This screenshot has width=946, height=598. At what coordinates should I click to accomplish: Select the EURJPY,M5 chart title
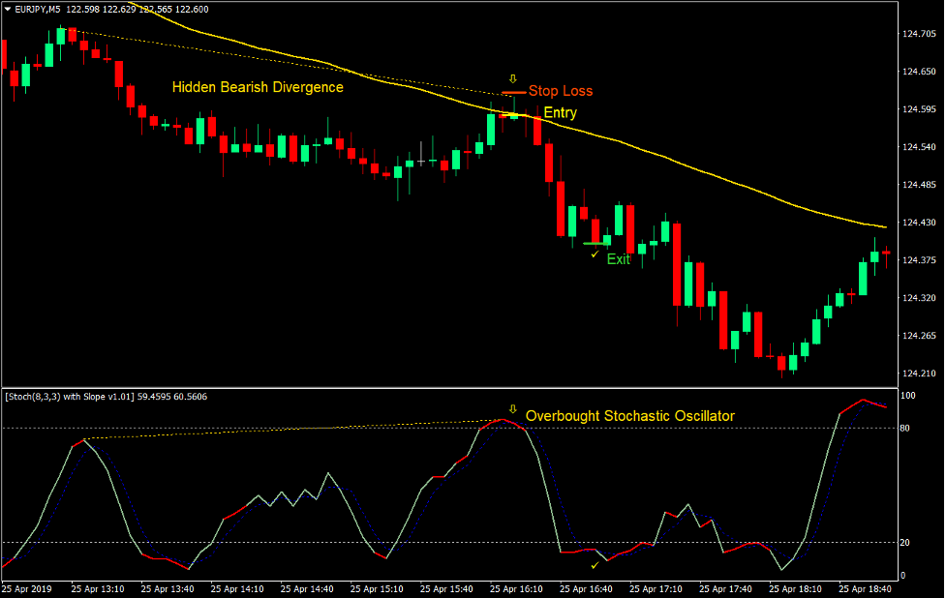click(37, 9)
